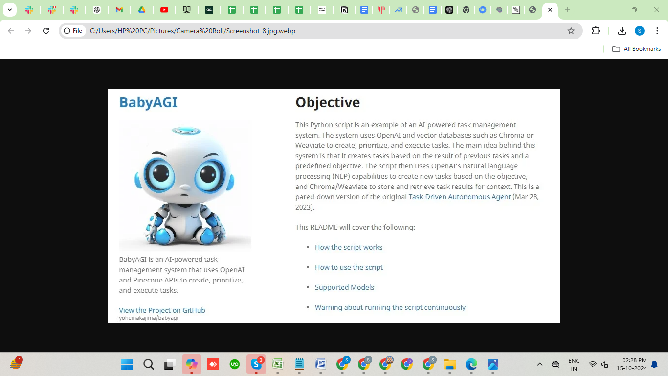This screenshot has width=668, height=376.
Task: View site information File chip
Action: [x=73, y=31]
